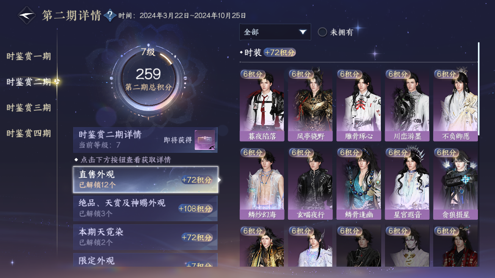Choose the 贪狼摄星 outfit card
The width and height of the screenshot is (495, 278).
click(x=456, y=184)
